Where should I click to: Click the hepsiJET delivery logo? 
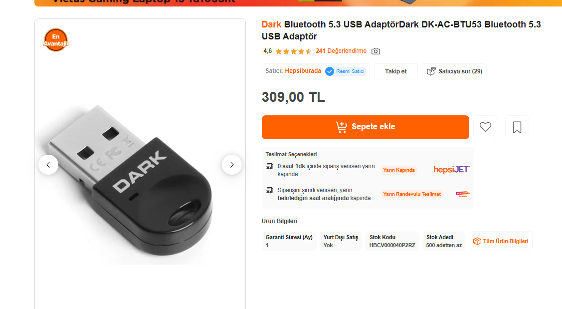tap(452, 169)
